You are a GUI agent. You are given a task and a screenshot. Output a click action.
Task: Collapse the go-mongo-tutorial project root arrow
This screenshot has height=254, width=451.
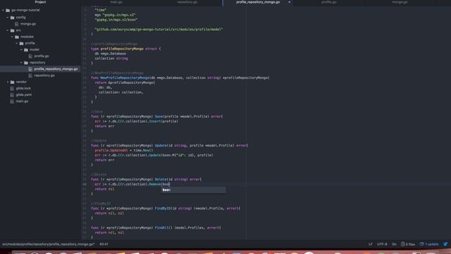coord(3,10)
